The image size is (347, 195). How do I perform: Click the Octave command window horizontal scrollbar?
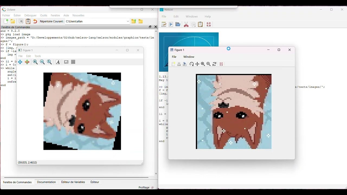tap(76, 177)
